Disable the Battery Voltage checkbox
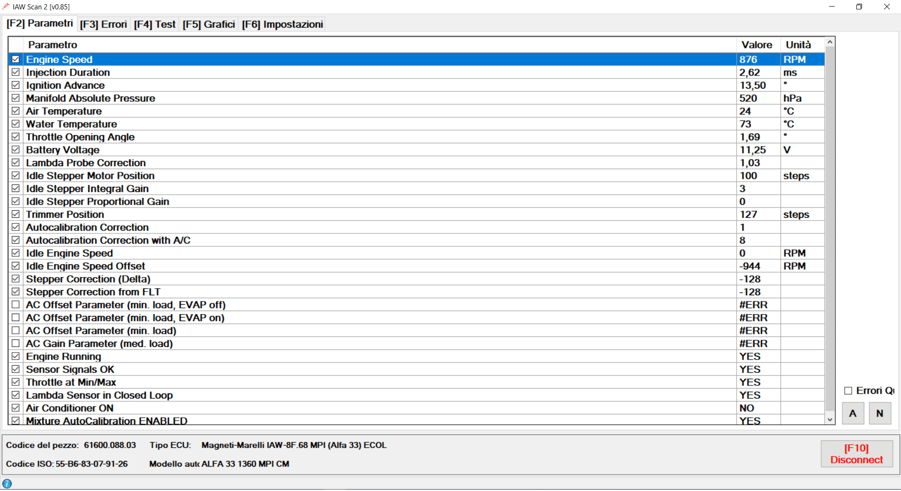The width and height of the screenshot is (901, 491). point(16,150)
